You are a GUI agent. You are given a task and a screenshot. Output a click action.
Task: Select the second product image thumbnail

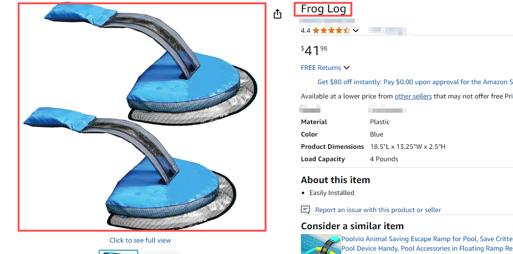162,252
